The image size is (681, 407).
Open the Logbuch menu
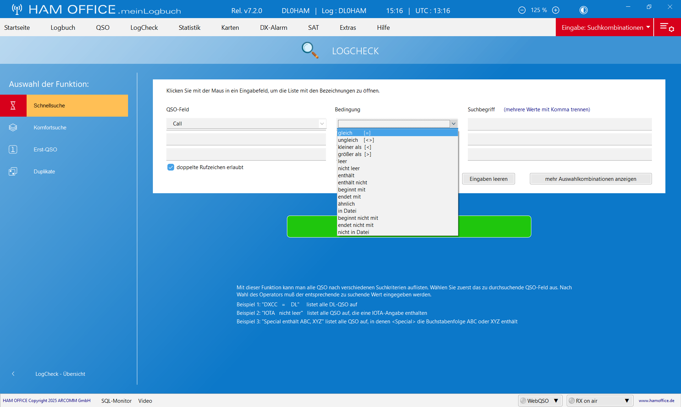[x=63, y=27]
